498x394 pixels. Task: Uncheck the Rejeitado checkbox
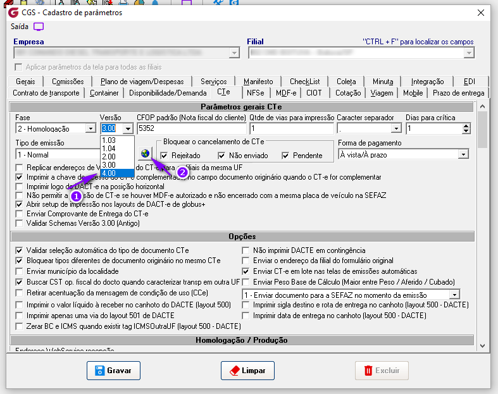164,156
